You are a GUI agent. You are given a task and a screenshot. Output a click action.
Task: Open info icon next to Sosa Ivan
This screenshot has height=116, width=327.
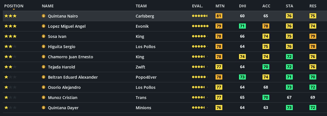(44, 36)
